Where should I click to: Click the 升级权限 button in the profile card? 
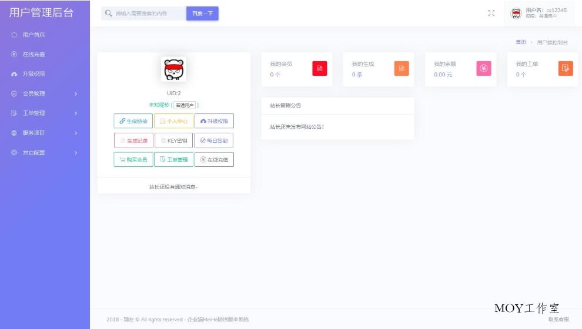[x=214, y=121]
